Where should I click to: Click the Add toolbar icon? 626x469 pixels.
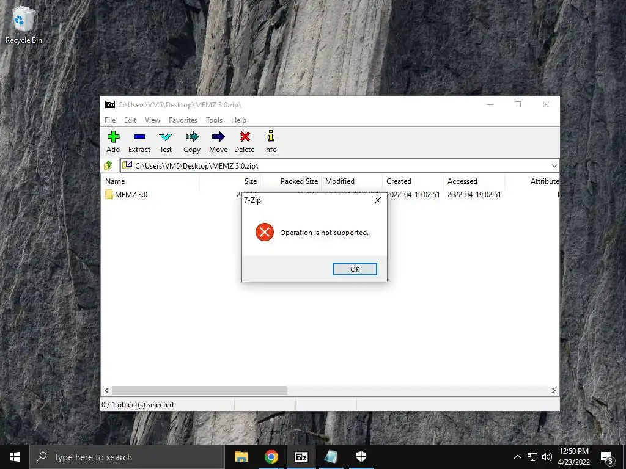pyautogui.click(x=113, y=137)
